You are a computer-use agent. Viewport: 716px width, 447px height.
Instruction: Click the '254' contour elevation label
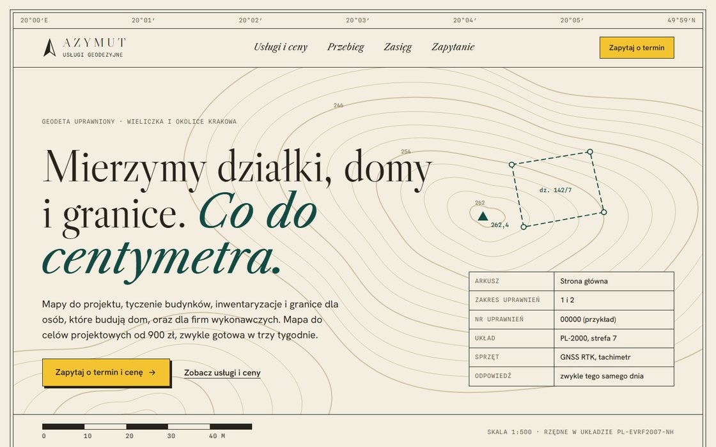(x=406, y=151)
